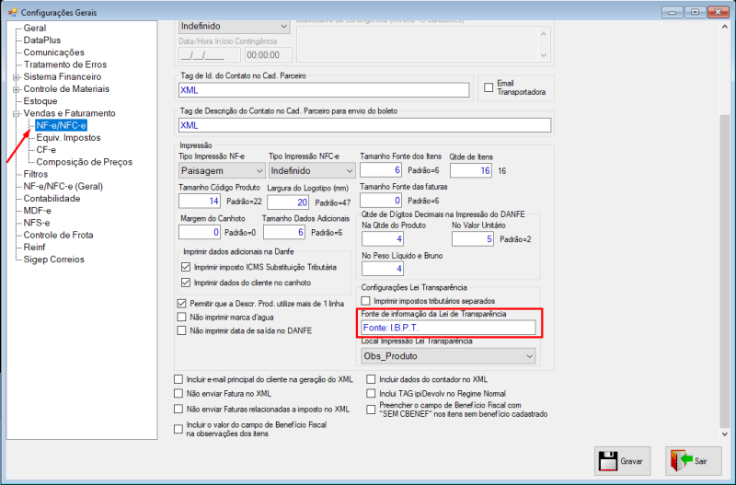Open the Tipo Impressão NFC-e dropdown
The width and height of the screenshot is (736, 485).
[312, 170]
